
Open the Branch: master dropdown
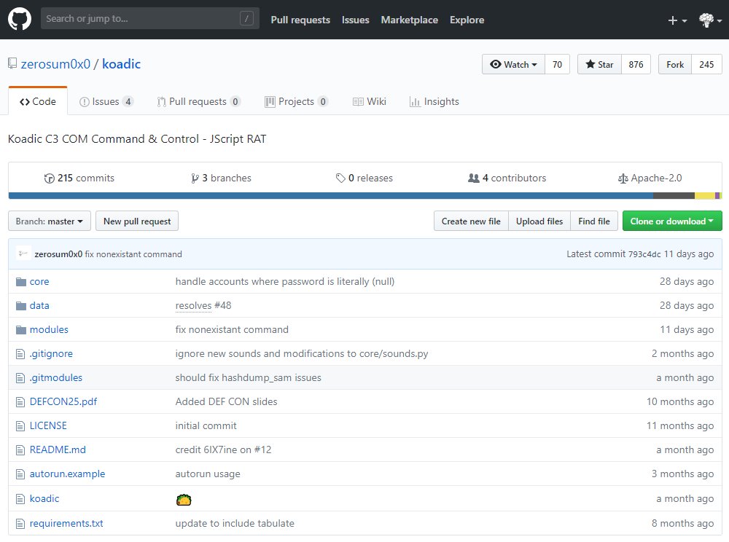(x=50, y=221)
